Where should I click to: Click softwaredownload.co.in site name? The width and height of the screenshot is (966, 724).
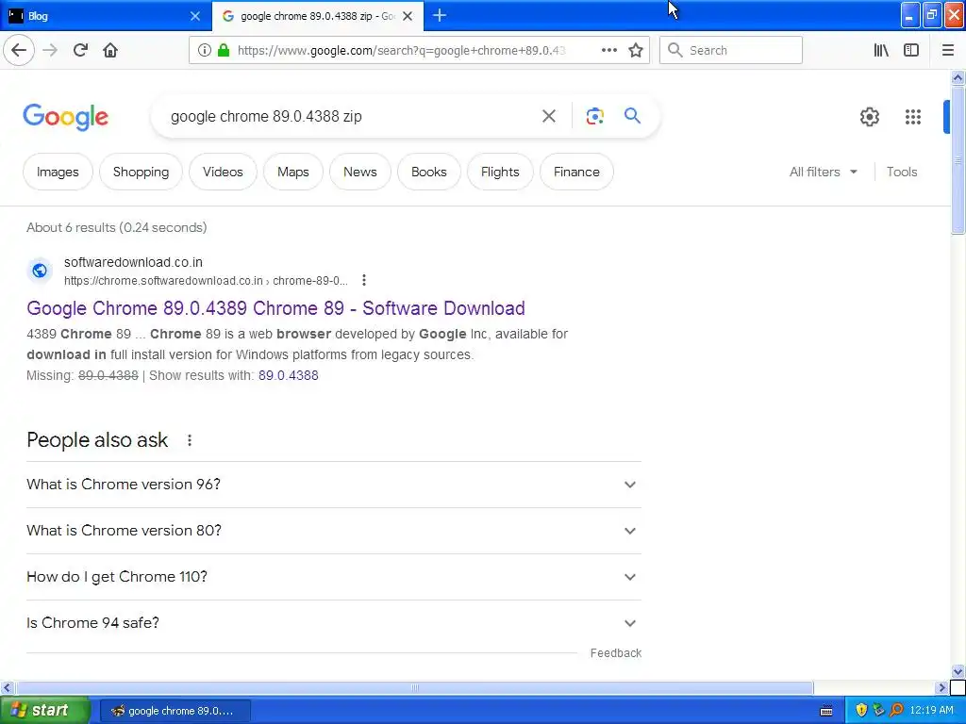[x=133, y=262]
